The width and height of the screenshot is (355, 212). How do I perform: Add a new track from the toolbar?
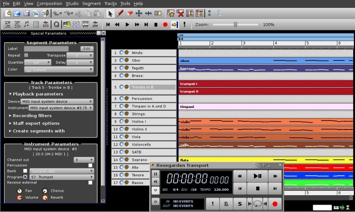tap(171, 13)
